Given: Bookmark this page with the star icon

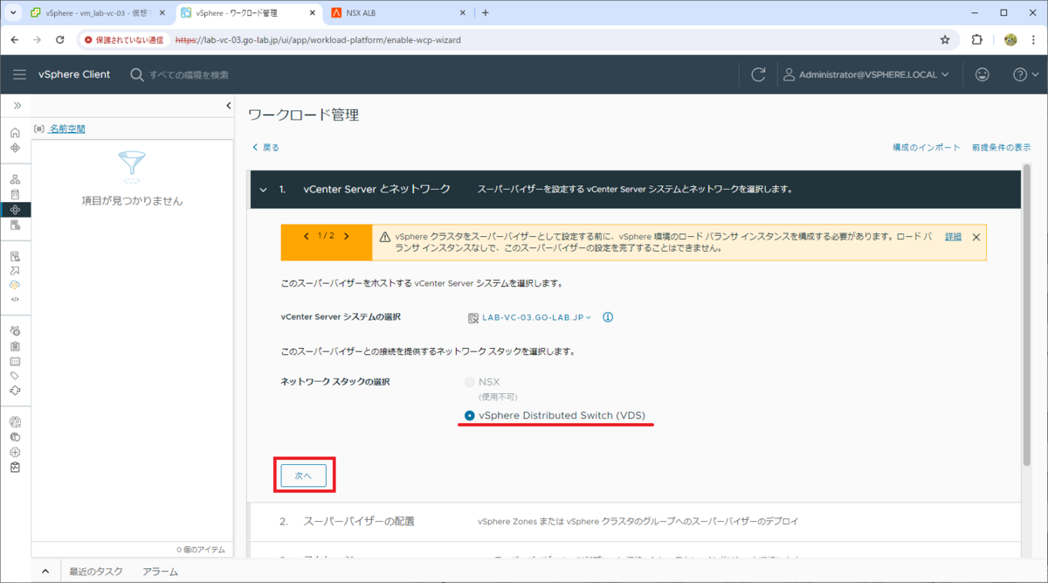Looking at the screenshot, I should pos(945,39).
